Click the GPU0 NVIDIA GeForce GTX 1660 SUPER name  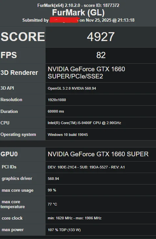98,154
